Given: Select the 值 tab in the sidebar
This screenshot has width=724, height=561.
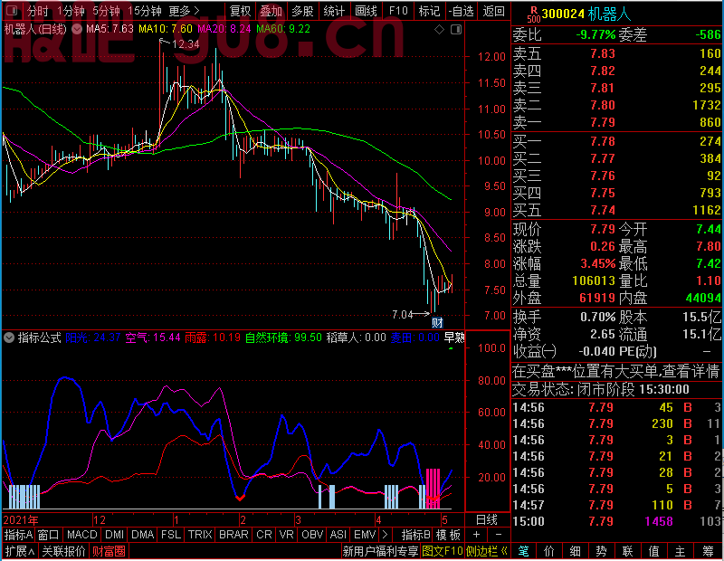Looking at the screenshot, I should click(653, 551).
